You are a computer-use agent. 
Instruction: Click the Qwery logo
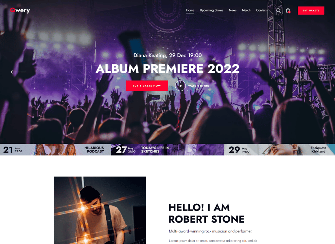click(x=20, y=10)
